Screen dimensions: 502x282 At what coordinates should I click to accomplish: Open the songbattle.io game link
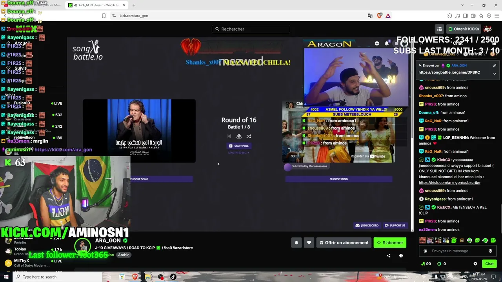[449, 72]
